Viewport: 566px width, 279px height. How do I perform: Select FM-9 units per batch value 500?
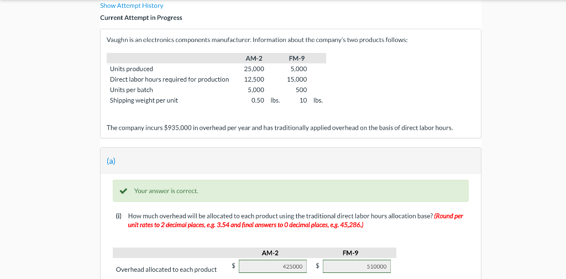301,90
